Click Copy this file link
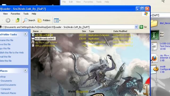This screenshot has width=170, height=96. tap(5, 49)
